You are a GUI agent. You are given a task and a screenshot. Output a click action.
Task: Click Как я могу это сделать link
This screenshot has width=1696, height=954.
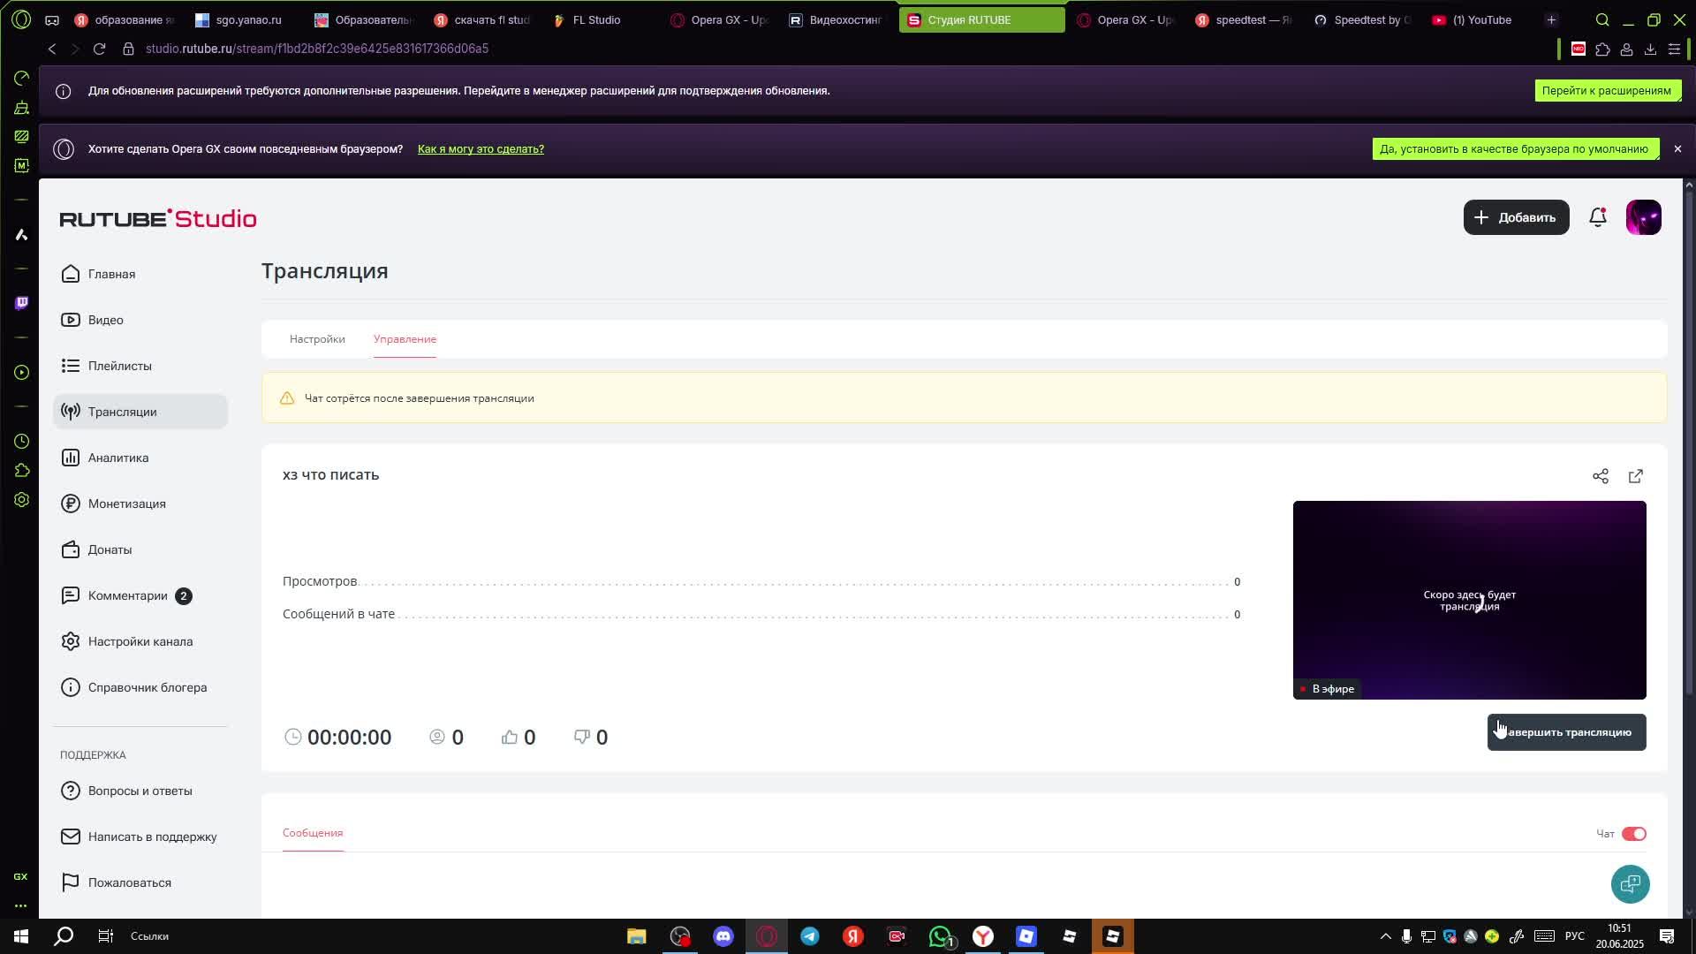pos(481,148)
